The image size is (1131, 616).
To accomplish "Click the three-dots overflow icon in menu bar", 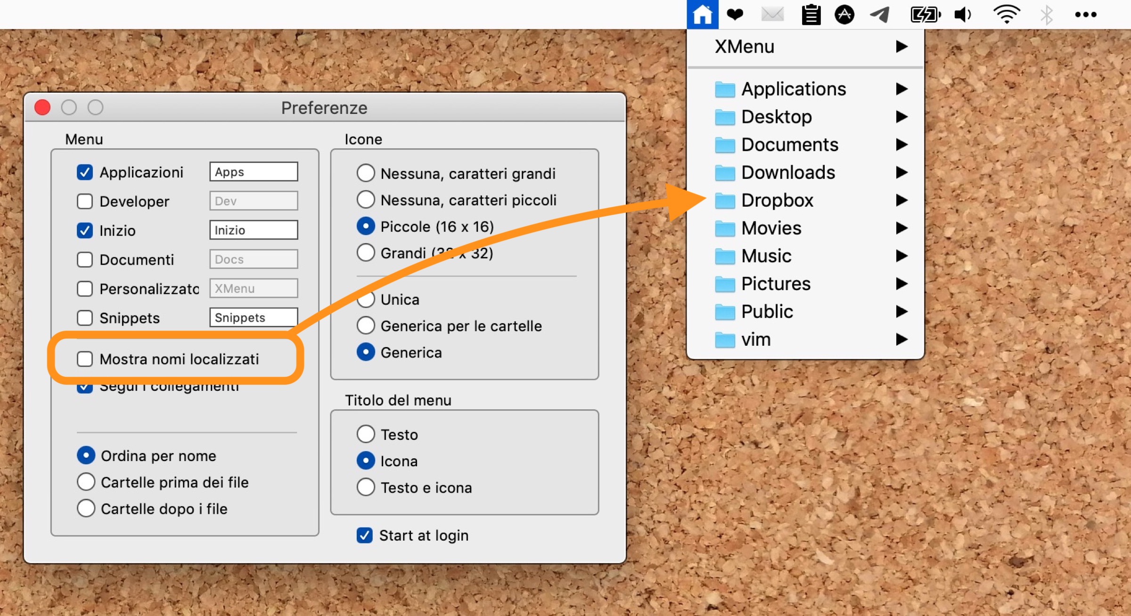I will (x=1085, y=15).
